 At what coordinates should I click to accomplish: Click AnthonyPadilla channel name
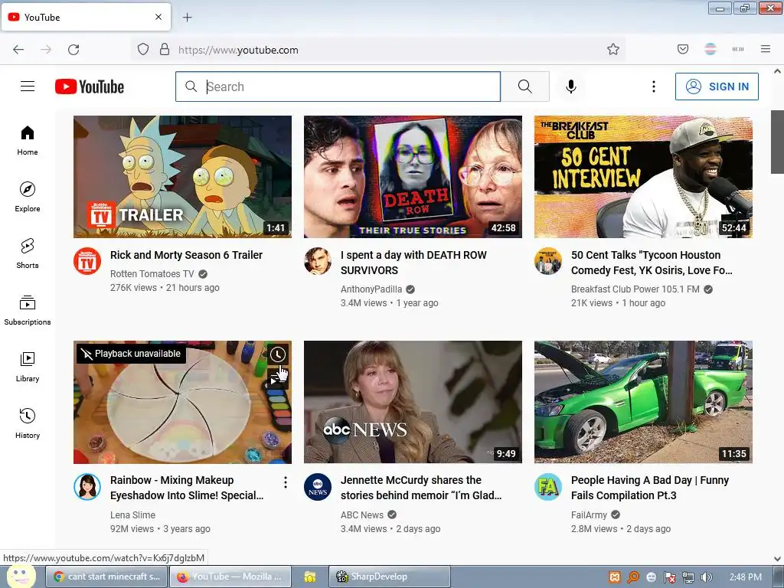point(371,289)
